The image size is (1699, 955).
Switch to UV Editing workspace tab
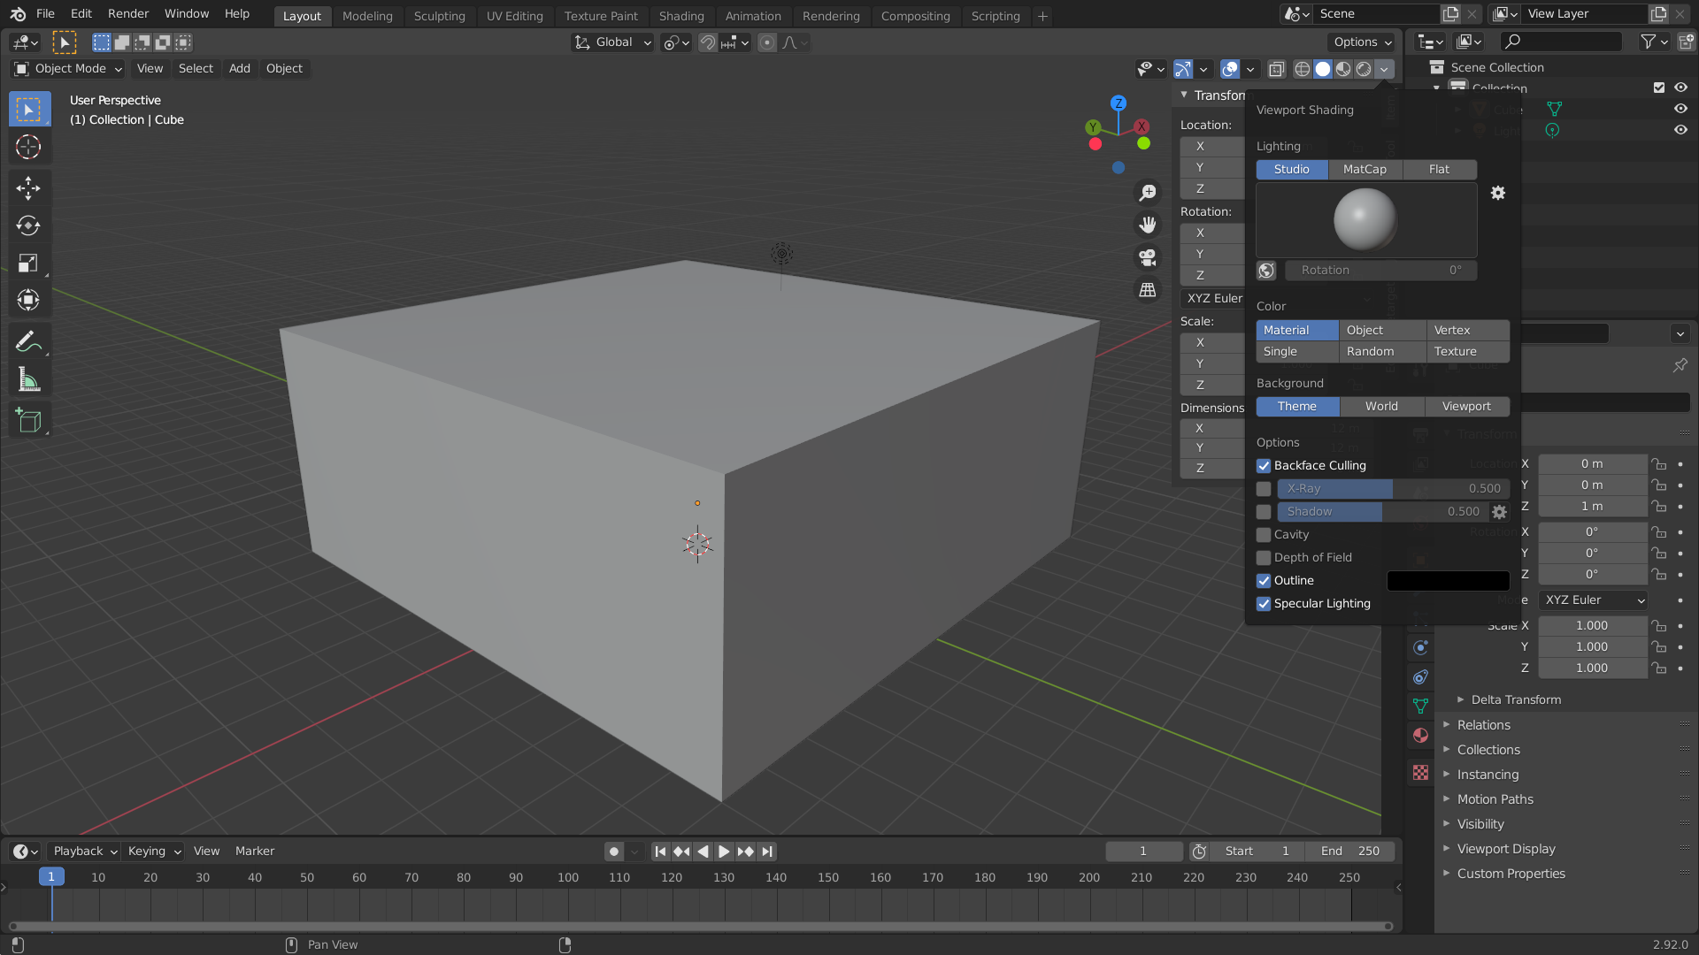[514, 16]
